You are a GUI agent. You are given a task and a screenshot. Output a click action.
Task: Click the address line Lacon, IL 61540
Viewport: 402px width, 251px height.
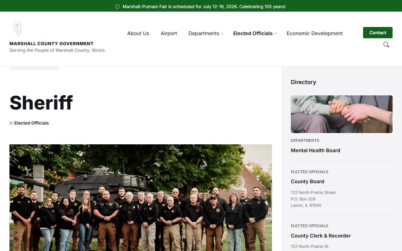coord(306,206)
